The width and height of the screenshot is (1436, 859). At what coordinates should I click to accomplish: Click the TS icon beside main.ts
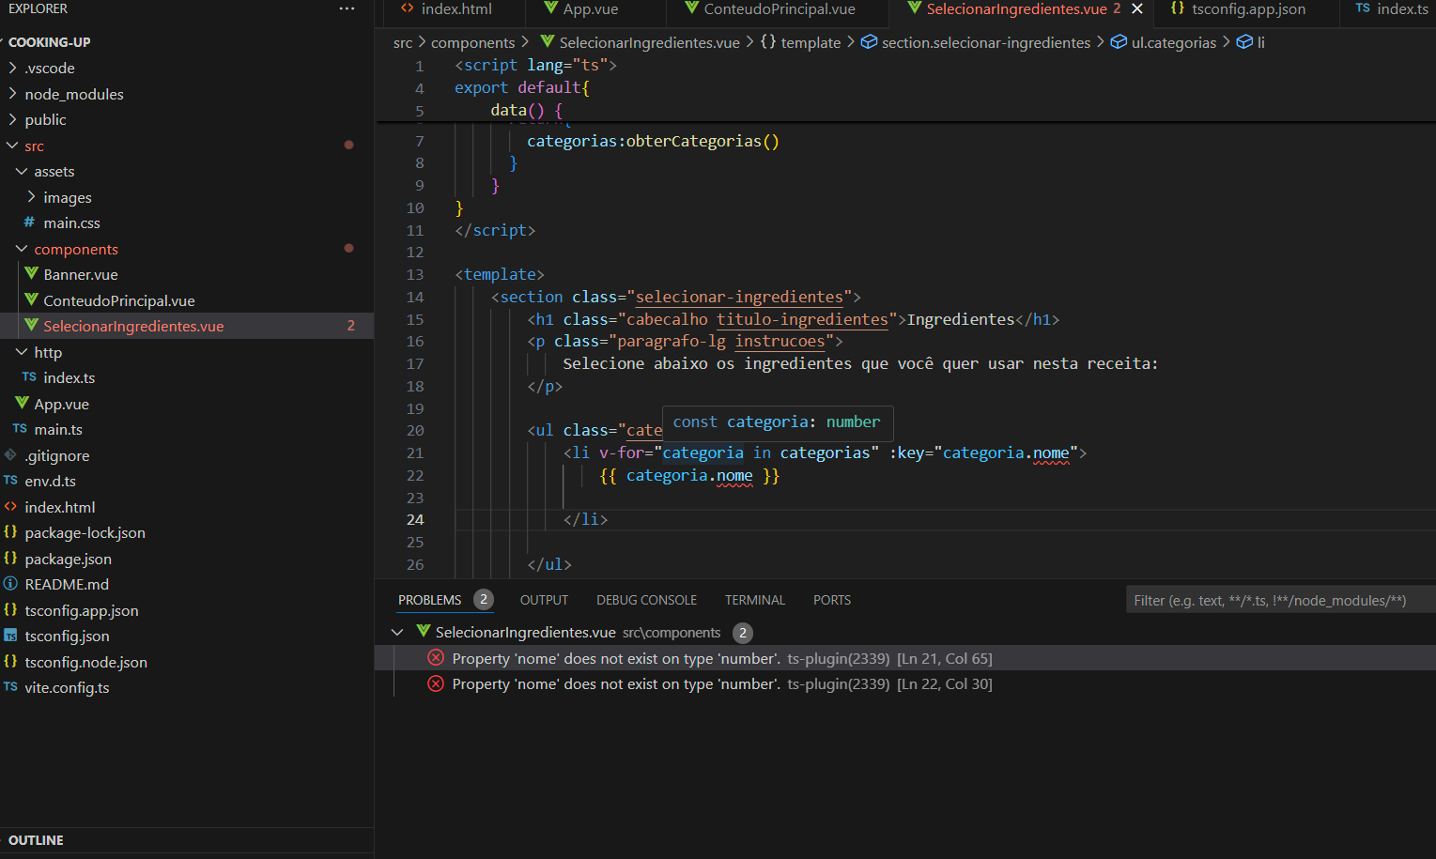pyautogui.click(x=20, y=429)
